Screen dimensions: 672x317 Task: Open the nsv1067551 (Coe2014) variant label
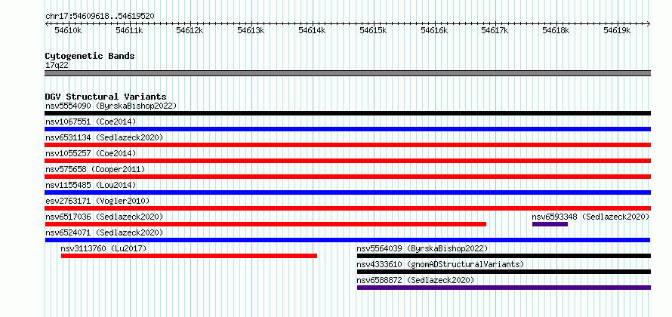tap(91, 122)
